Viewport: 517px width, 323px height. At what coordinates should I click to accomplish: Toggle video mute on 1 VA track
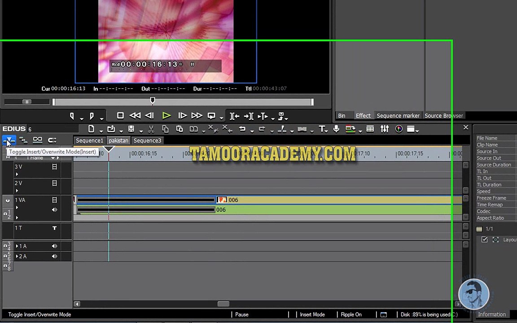pos(55,200)
